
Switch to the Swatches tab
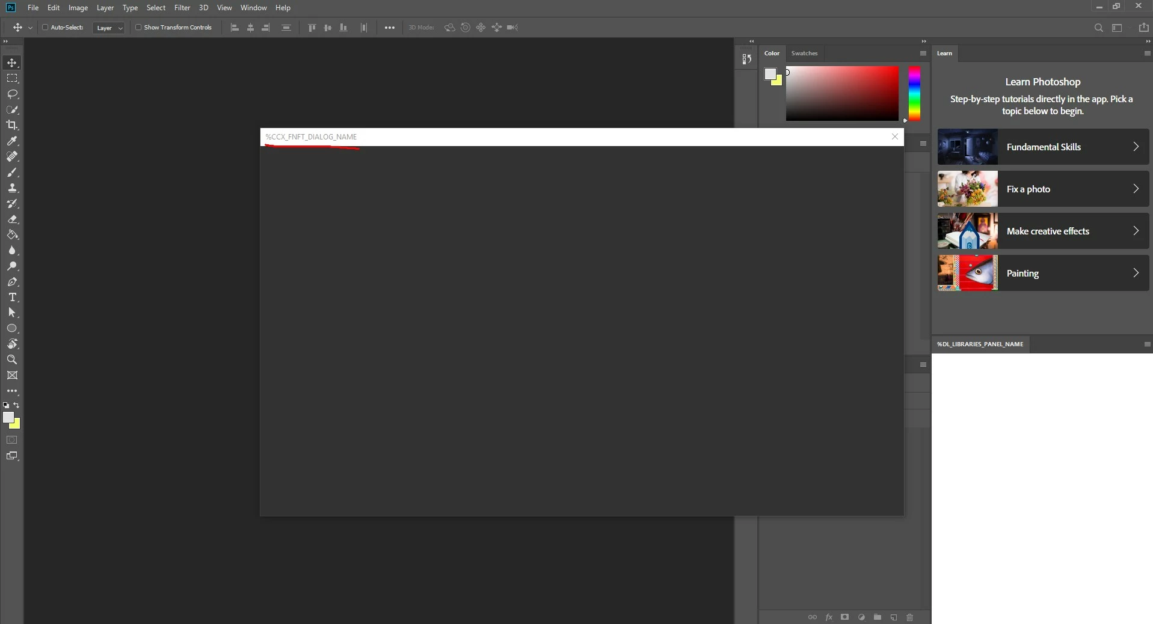point(804,54)
